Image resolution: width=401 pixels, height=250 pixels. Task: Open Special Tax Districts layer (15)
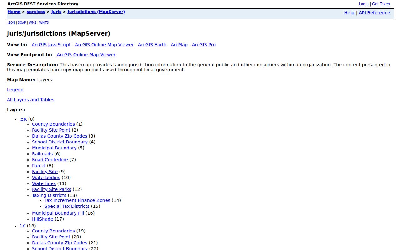[x=67, y=206]
